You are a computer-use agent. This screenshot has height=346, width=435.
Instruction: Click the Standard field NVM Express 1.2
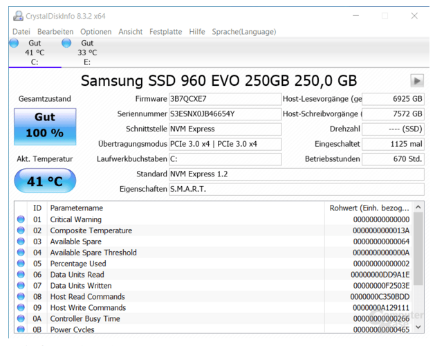click(x=296, y=174)
